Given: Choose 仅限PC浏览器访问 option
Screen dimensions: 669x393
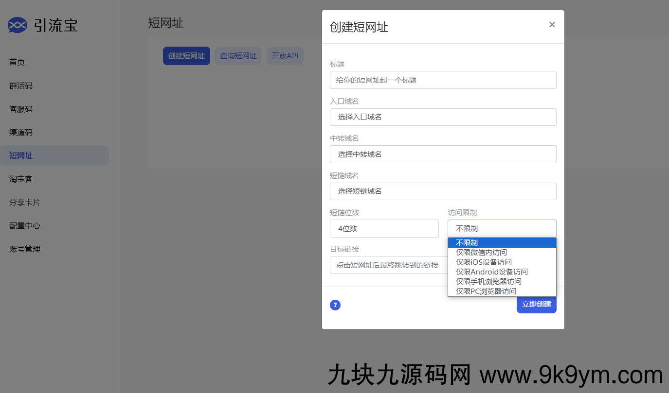Looking at the screenshot, I should [486, 291].
